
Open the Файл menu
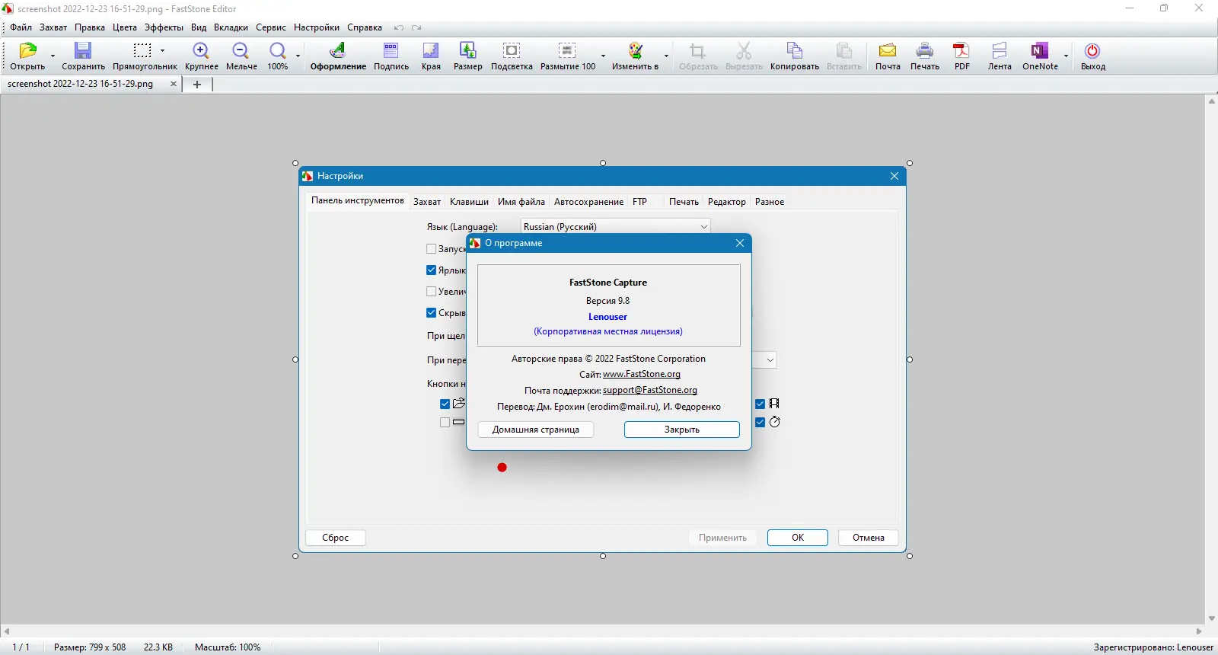pos(21,27)
